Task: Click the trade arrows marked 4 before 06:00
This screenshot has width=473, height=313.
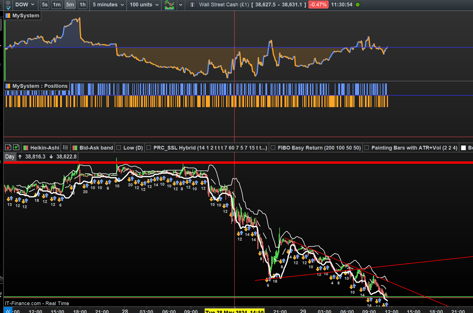Action: (332, 277)
